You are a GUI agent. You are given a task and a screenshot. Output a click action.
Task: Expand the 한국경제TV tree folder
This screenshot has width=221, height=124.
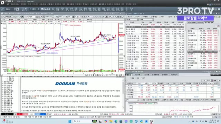(3, 111)
